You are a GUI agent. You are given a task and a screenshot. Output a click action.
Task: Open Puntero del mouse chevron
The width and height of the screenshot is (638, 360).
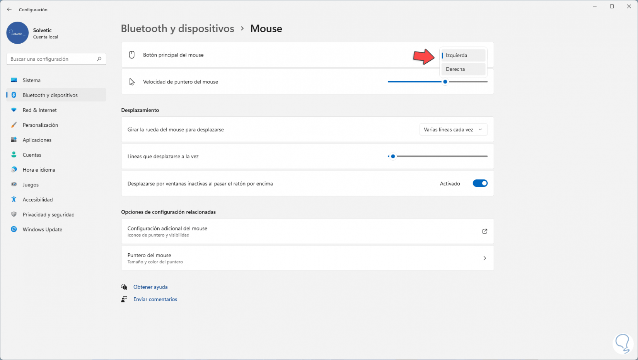click(484, 258)
